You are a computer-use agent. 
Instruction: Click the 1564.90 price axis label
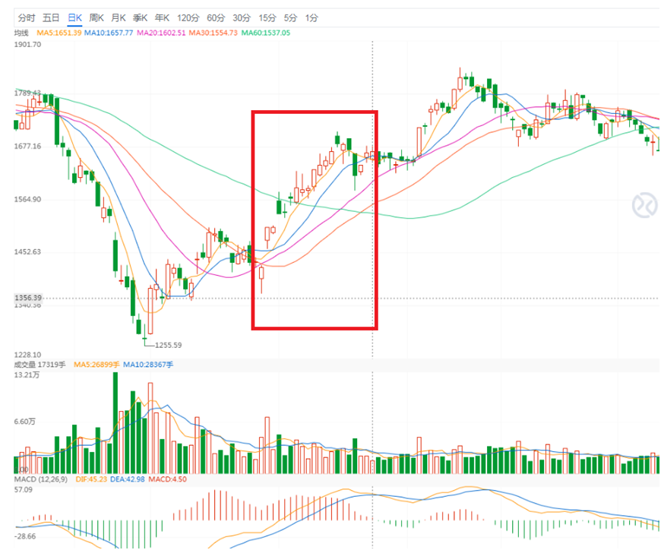click(x=28, y=199)
